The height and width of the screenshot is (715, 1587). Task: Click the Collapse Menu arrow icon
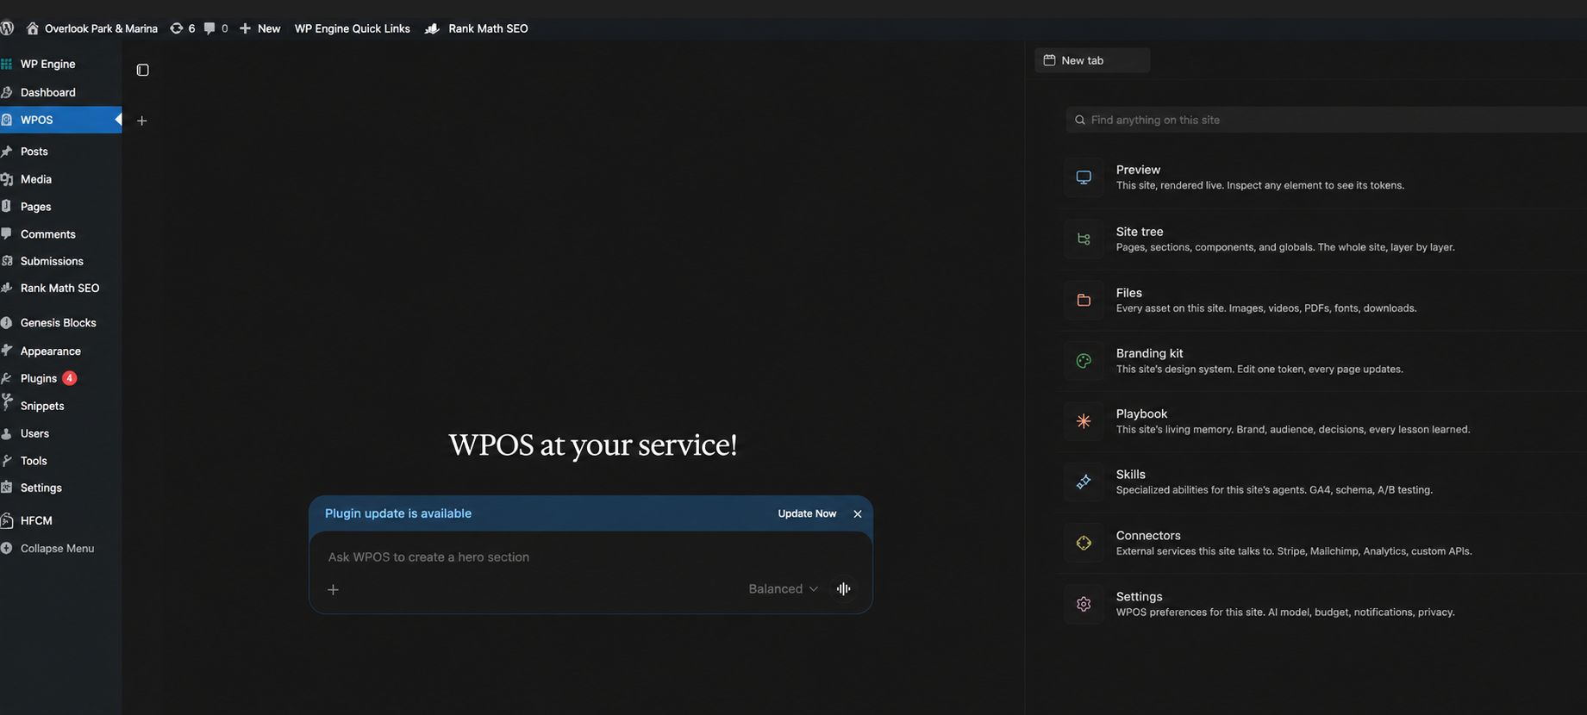coord(7,548)
